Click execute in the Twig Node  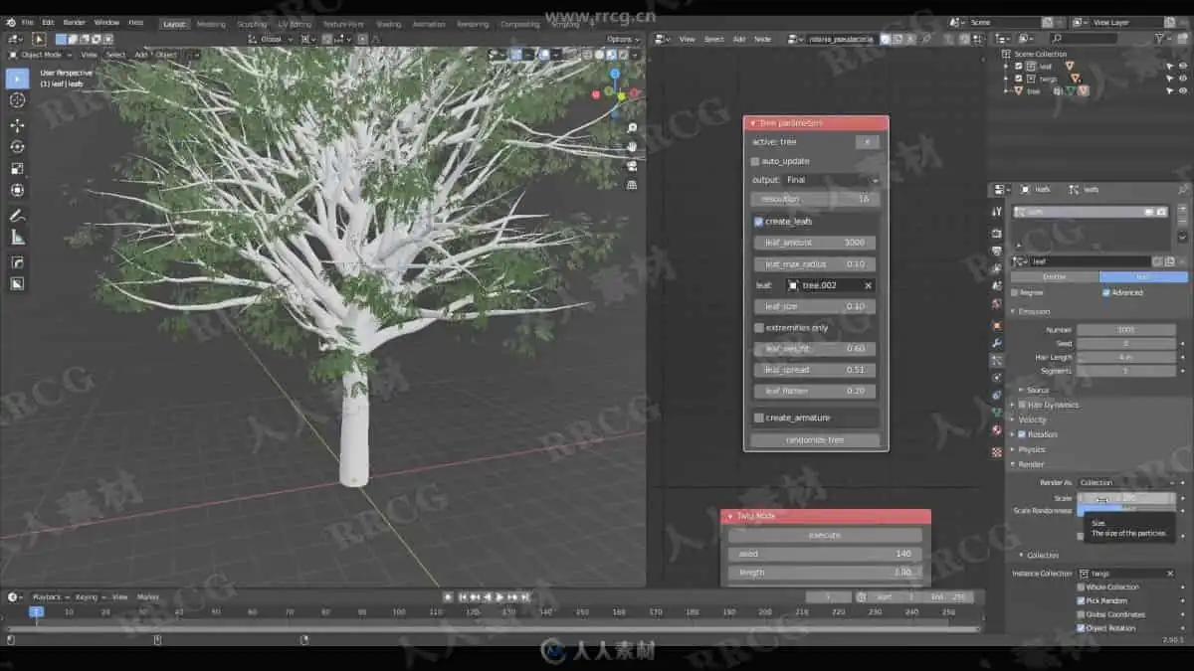click(x=824, y=535)
